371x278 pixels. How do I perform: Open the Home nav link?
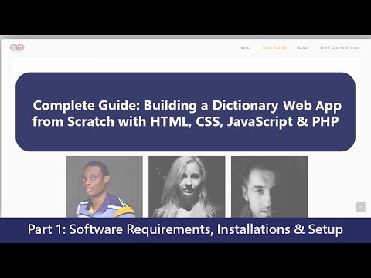(x=246, y=48)
